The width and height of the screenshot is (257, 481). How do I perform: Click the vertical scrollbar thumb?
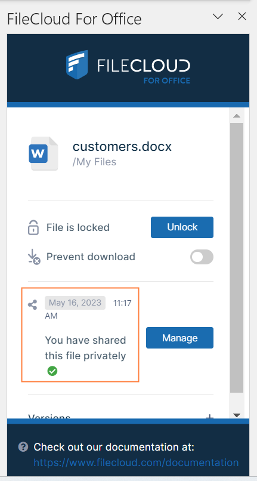click(x=237, y=258)
